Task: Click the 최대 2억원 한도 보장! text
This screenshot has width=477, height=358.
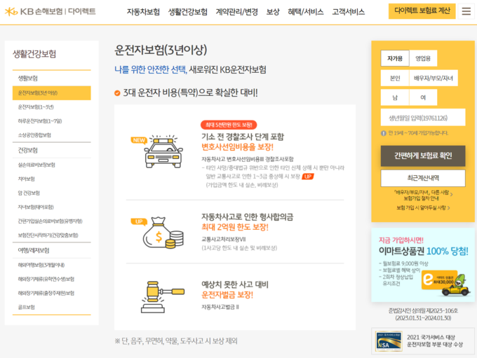Action: coord(235,227)
